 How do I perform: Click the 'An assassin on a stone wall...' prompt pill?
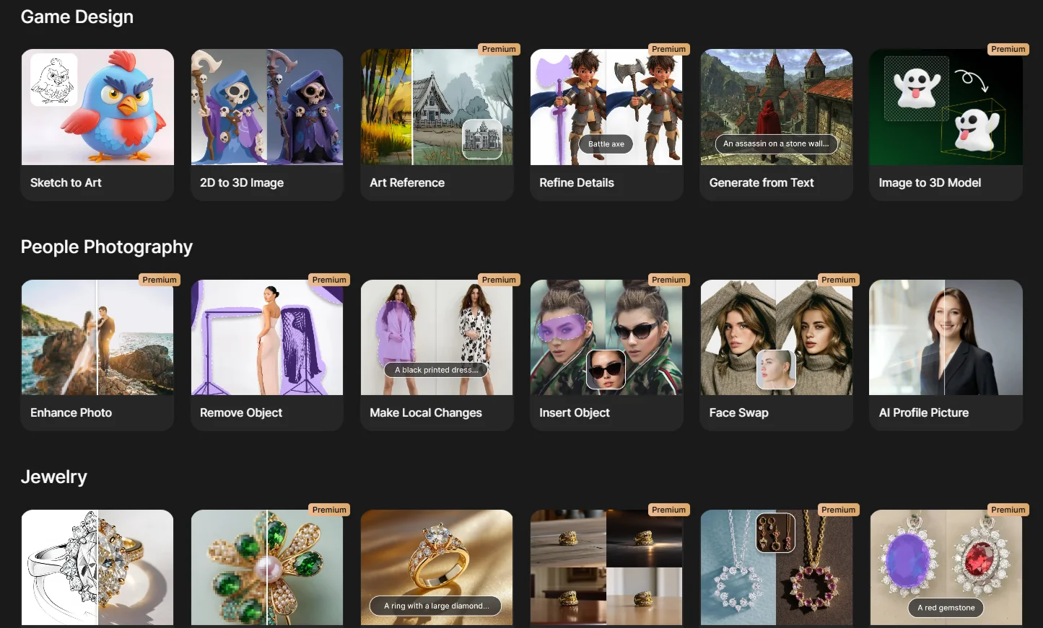(776, 143)
